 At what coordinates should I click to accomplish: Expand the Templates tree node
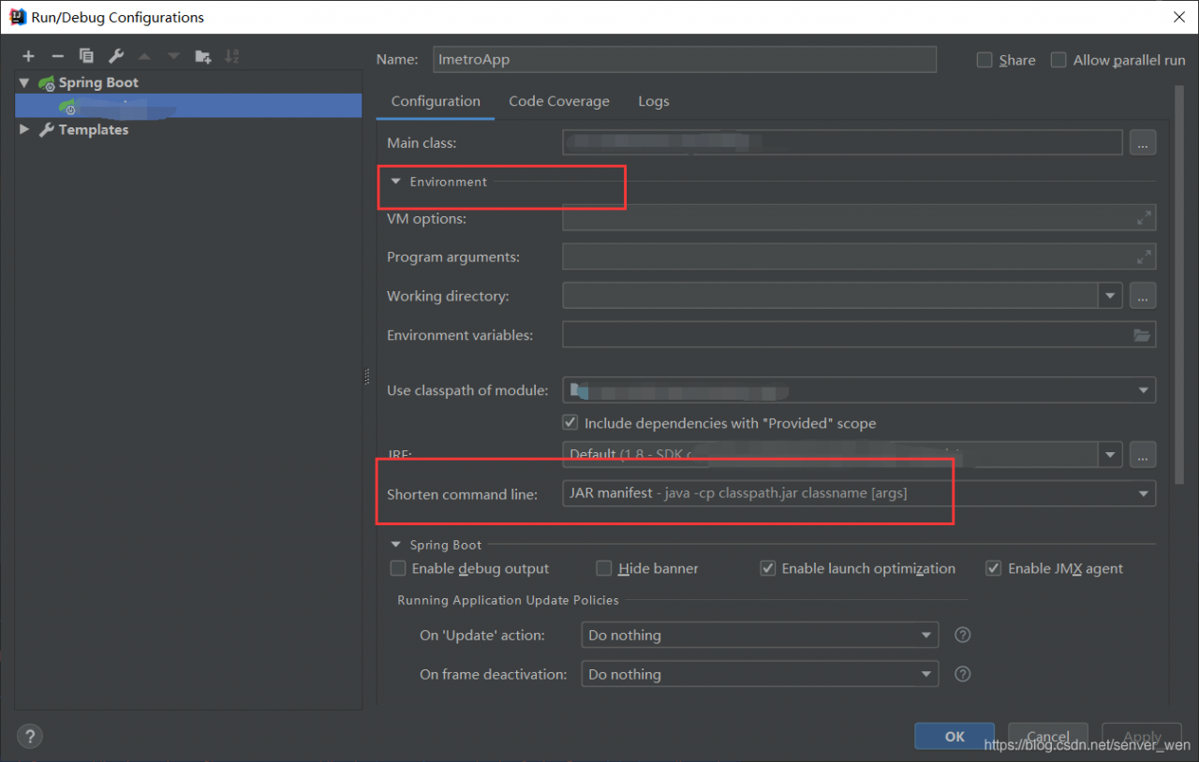point(24,130)
